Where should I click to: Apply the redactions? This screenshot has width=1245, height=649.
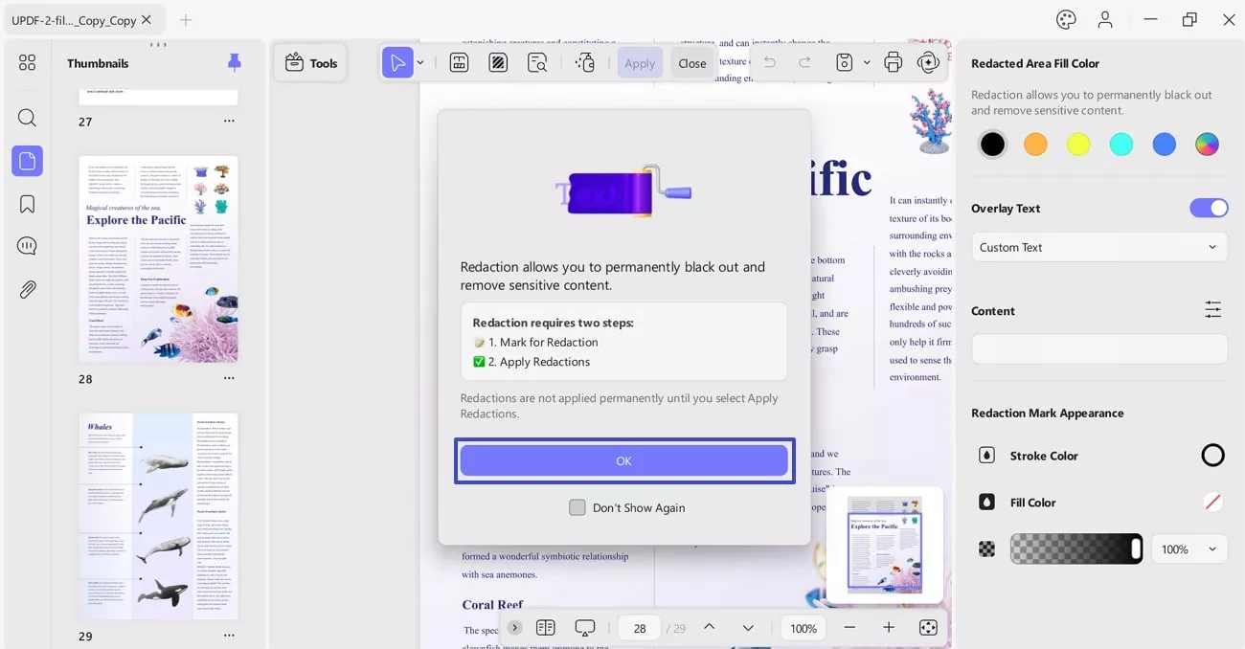click(x=640, y=63)
